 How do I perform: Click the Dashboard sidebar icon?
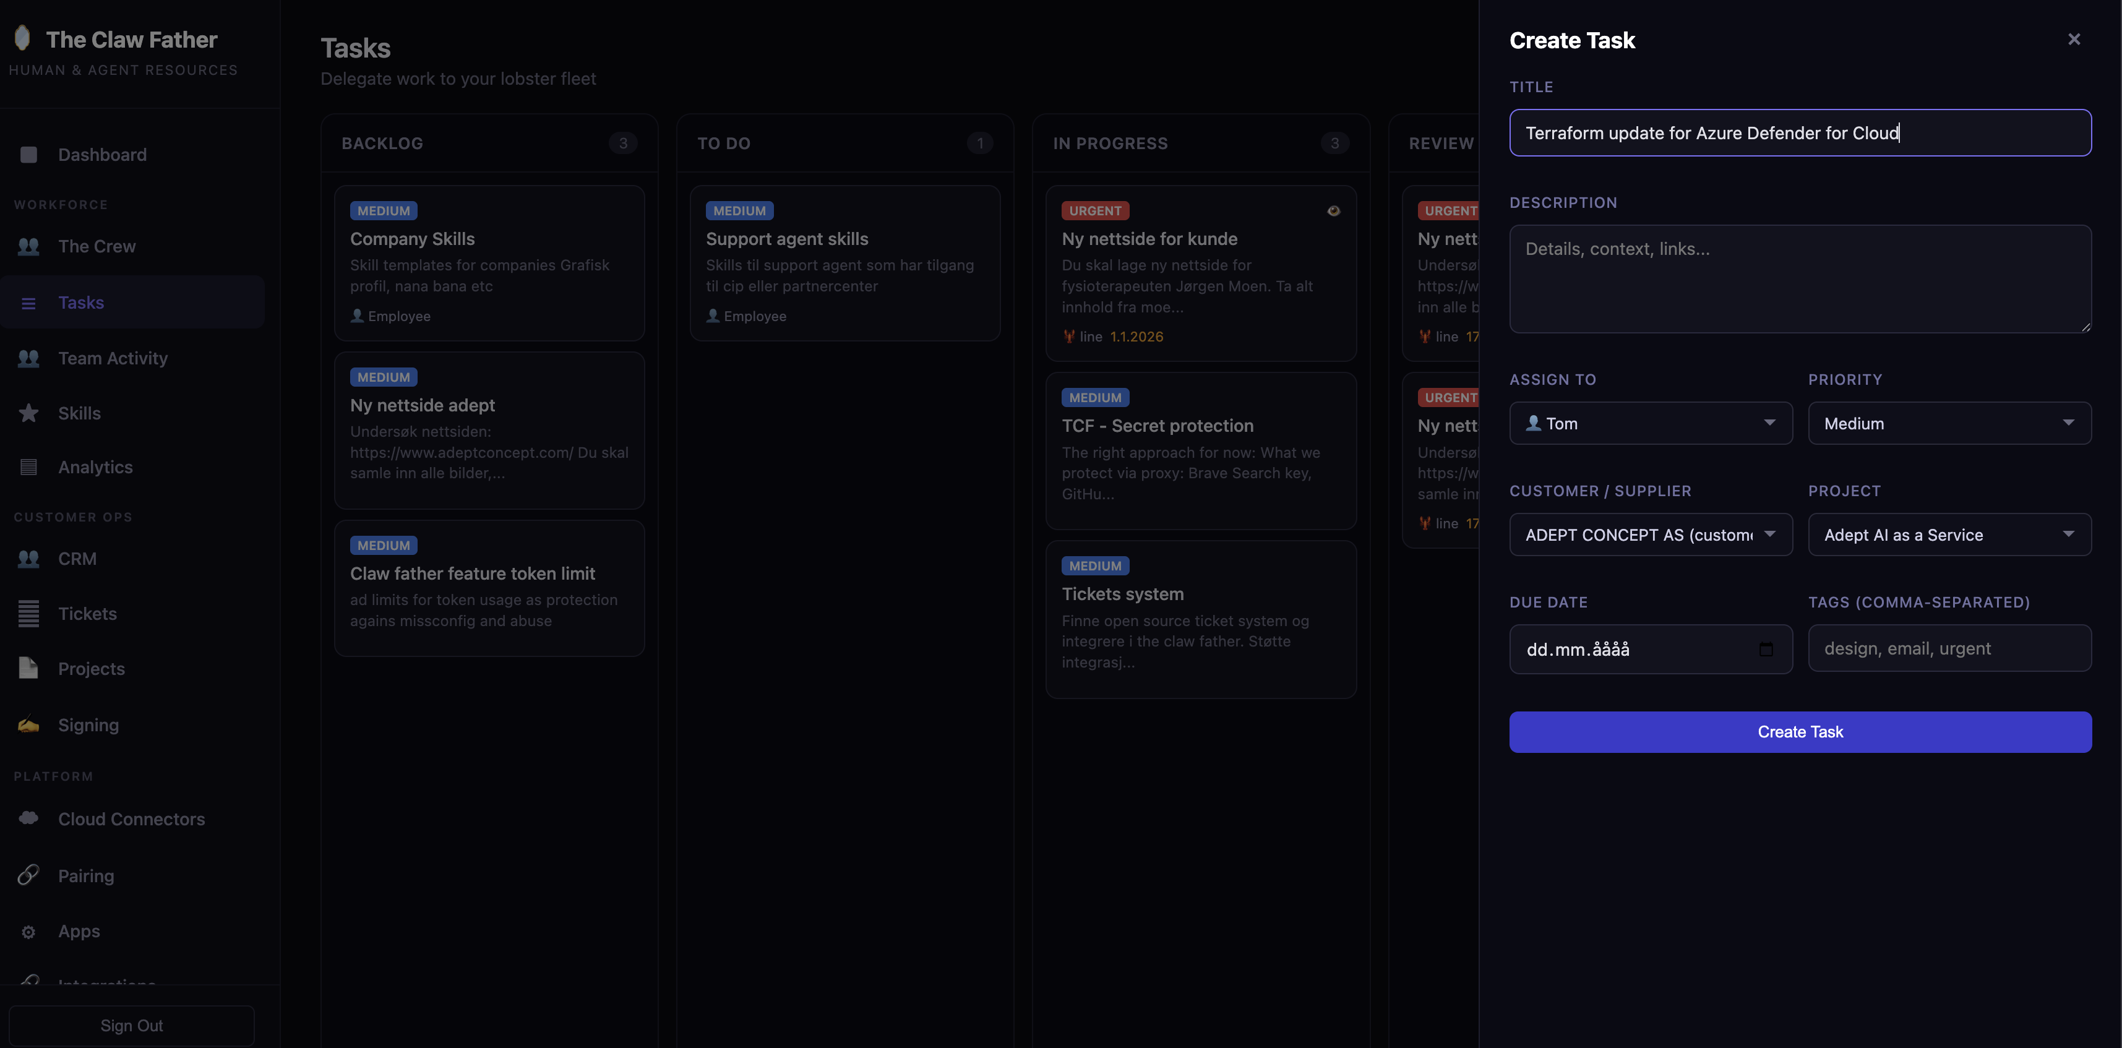tap(29, 155)
